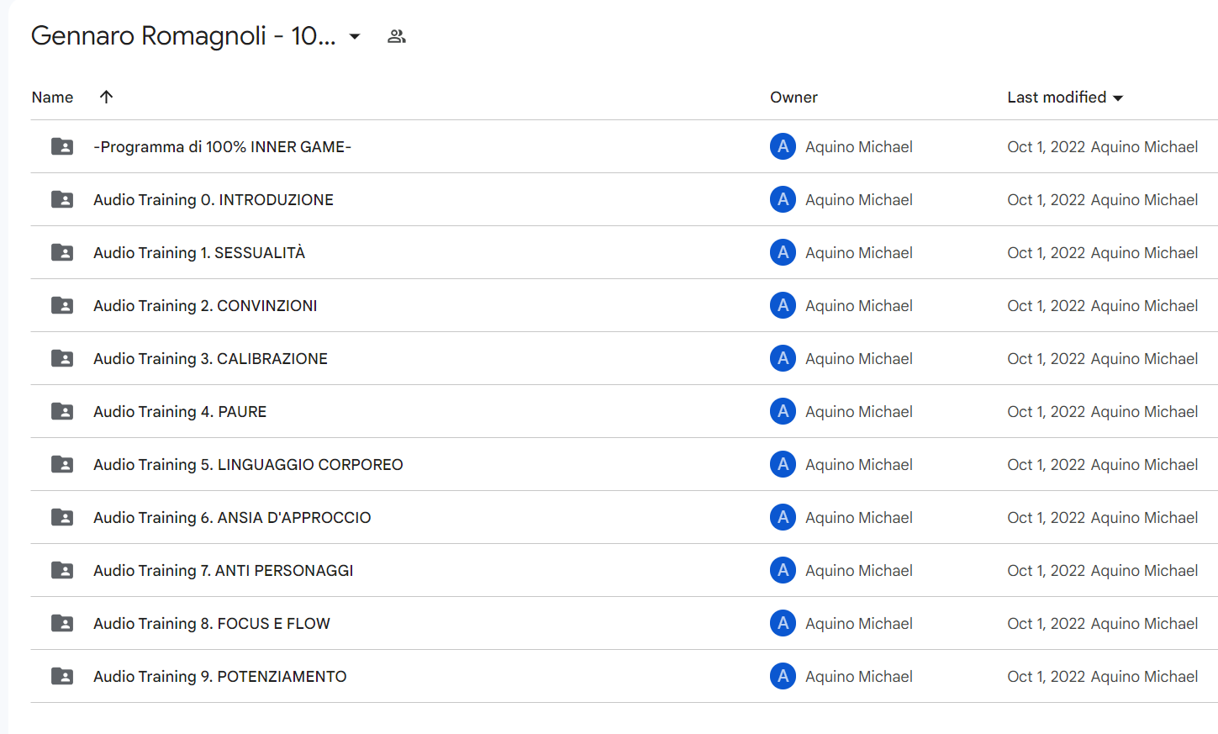The width and height of the screenshot is (1218, 734).
Task: Select Audio Training 1. SESSUALITÀ folder name
Action: pyautogui.click(x=199, y=253)
